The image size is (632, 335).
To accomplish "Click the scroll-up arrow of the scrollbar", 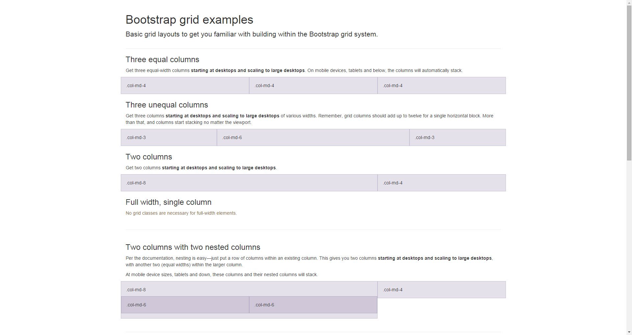I will [x=629, y=3].
